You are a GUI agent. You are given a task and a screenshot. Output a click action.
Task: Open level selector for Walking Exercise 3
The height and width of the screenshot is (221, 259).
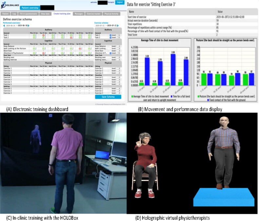coord(119,93)
